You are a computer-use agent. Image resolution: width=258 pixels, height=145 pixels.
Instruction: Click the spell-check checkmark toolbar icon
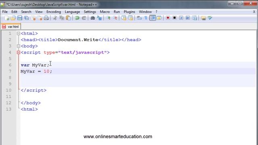click(x=210, y=18)
